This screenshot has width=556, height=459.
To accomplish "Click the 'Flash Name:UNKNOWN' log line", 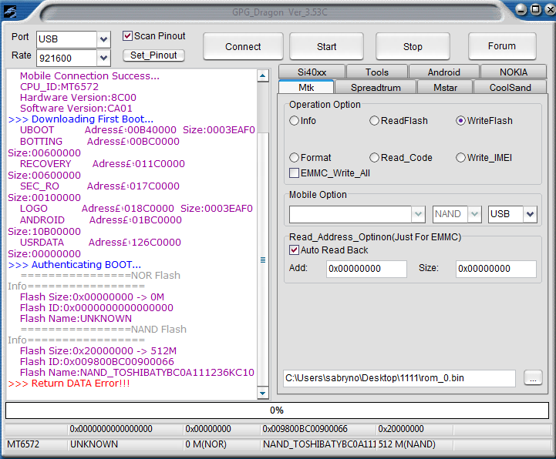I will (76, 318).
